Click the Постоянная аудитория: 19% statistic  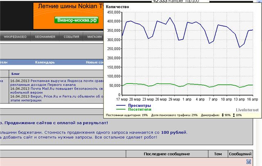click(x=127, y=115)
